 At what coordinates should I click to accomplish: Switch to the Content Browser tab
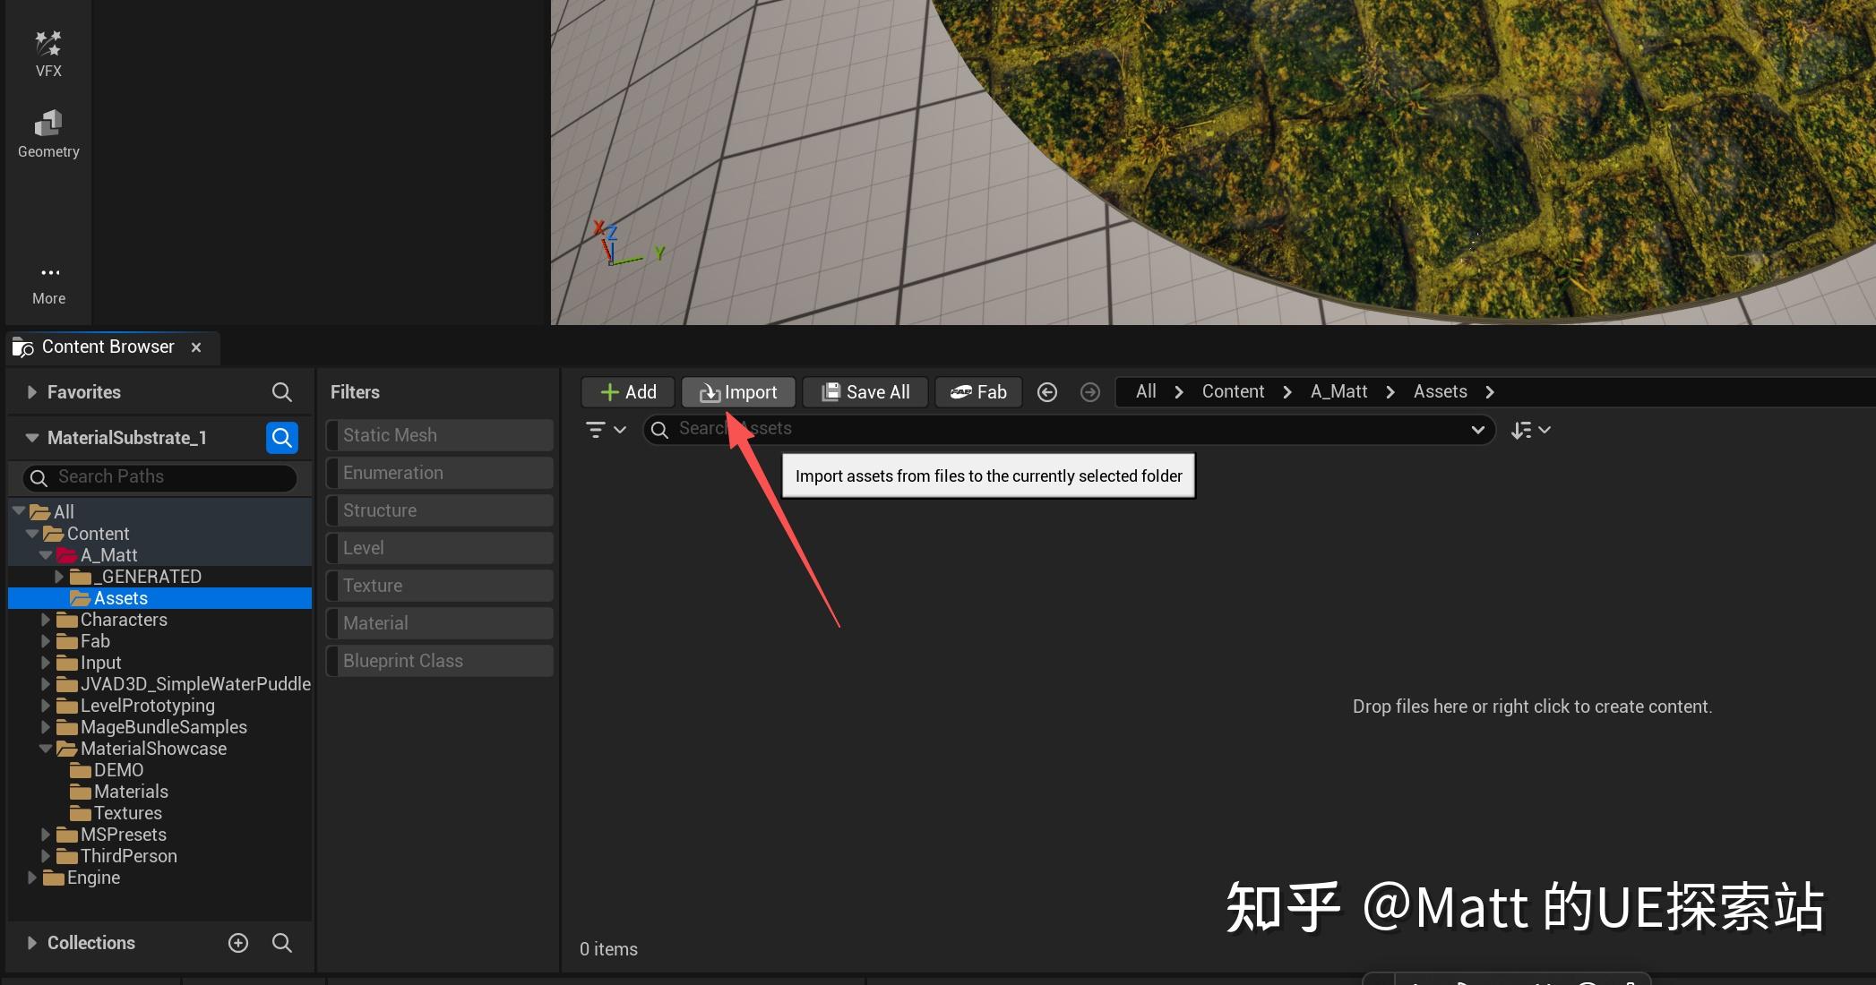click(x=108, y=347)
